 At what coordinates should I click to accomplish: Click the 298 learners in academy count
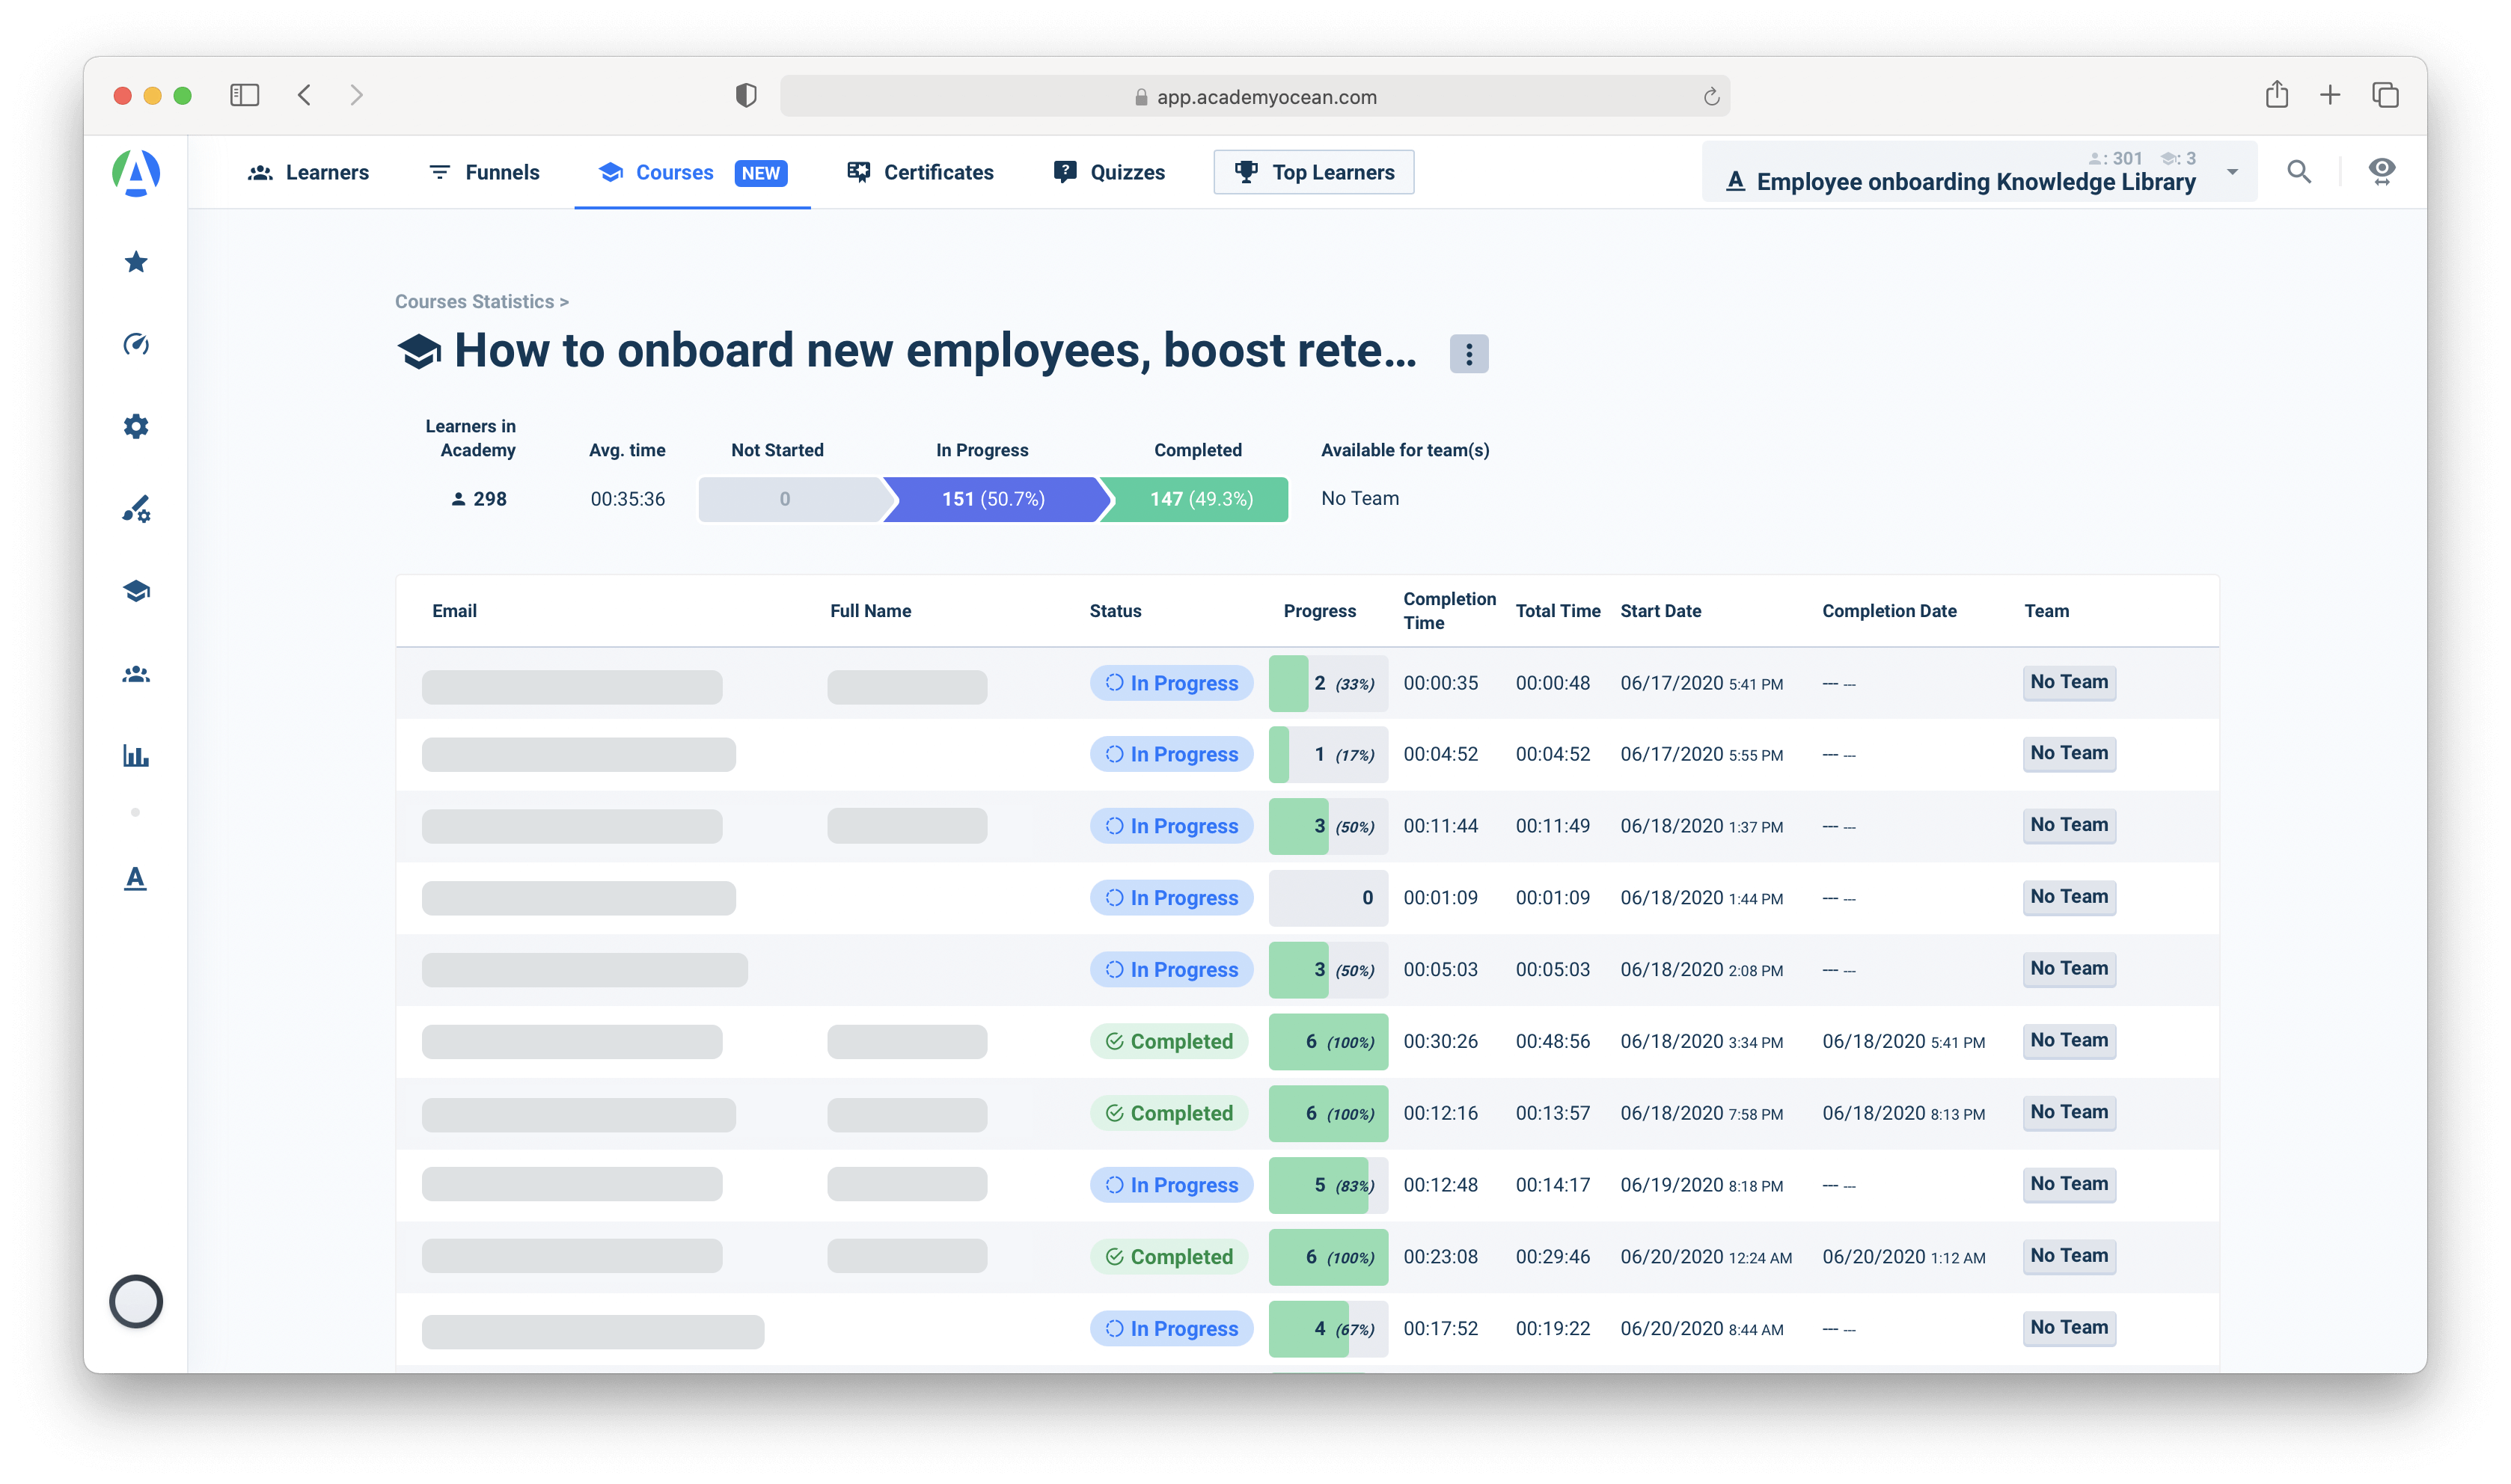(479, 498)
